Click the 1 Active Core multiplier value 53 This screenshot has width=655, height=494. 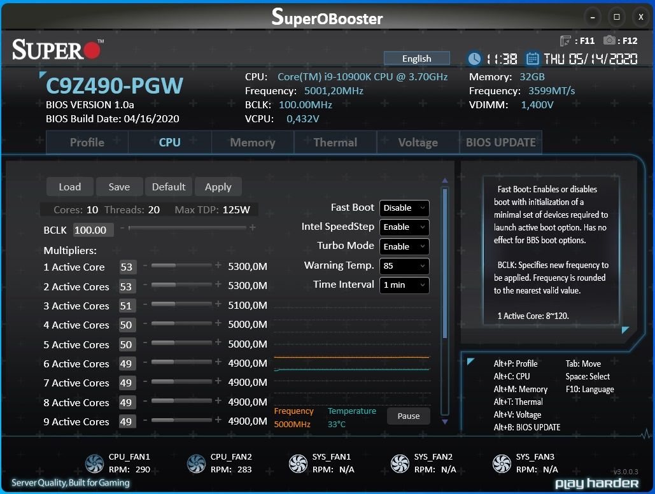[127, 267]
